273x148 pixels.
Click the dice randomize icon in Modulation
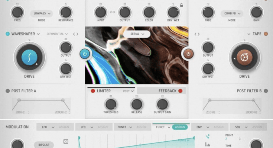coord(66,141)
